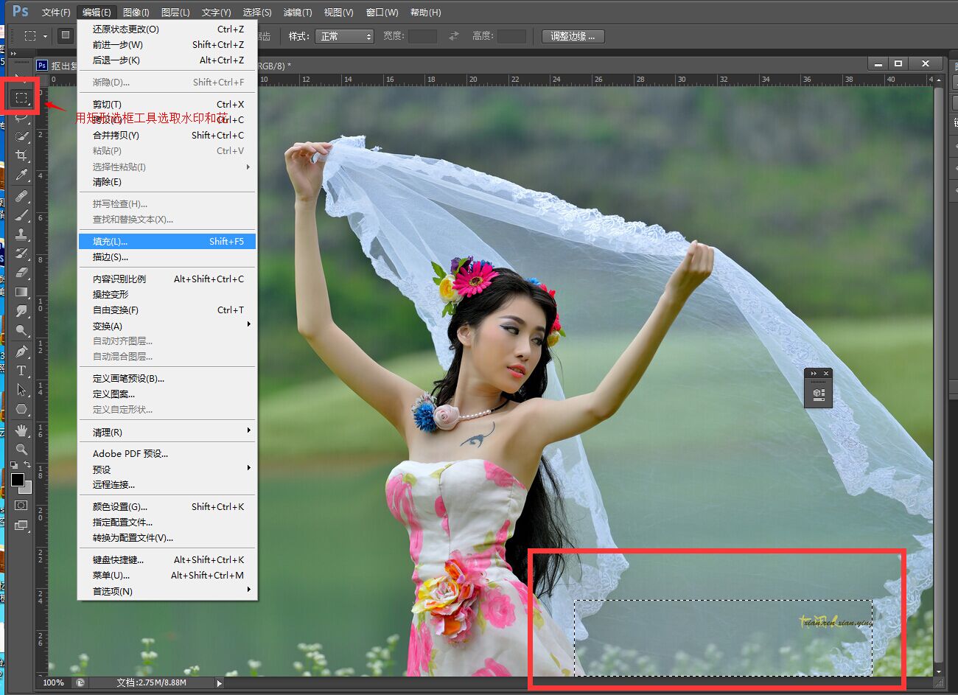Activate the Hand tool

[22, 430]
